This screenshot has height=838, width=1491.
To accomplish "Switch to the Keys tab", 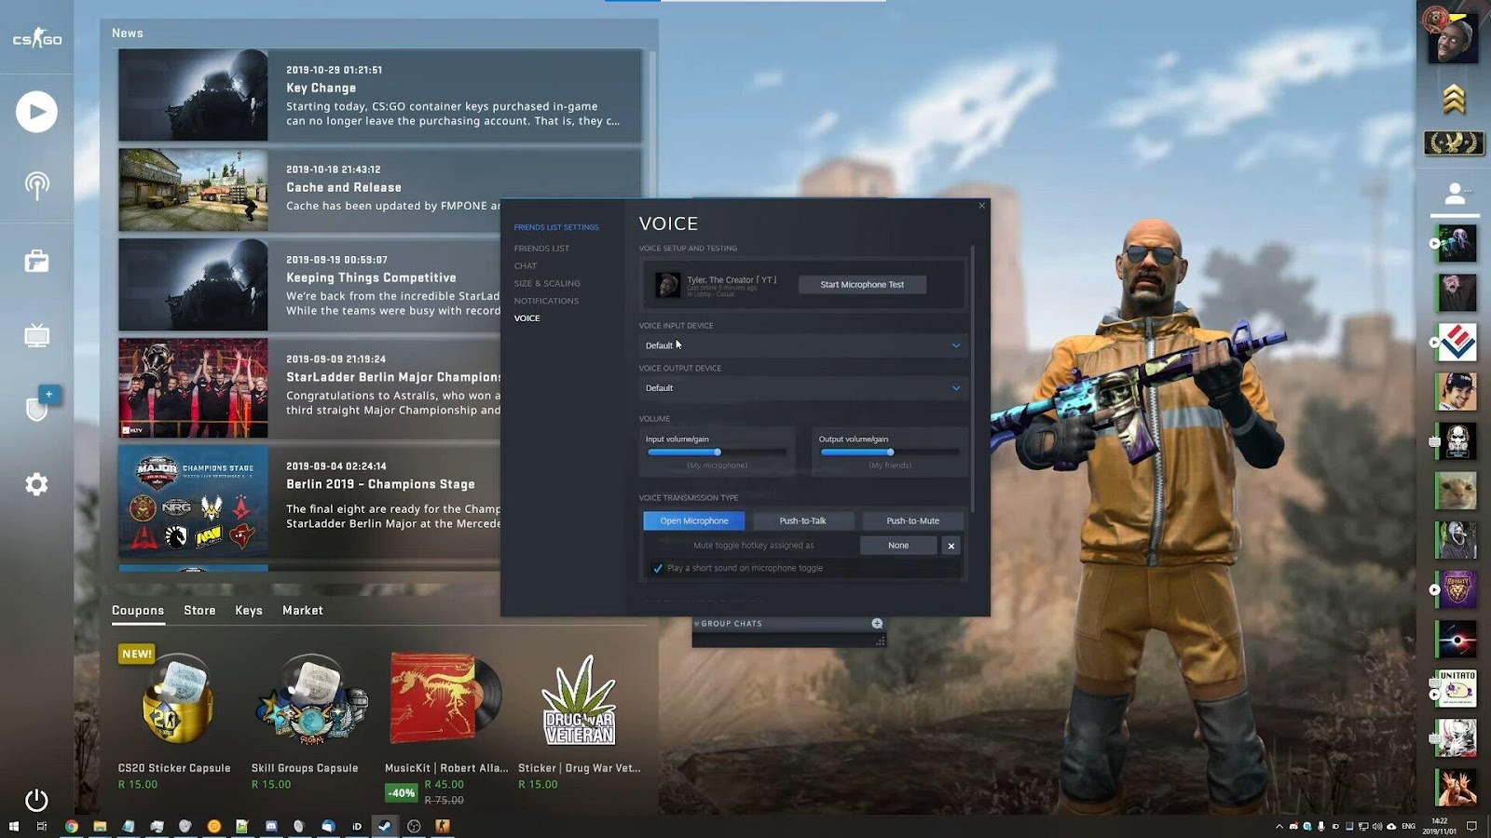I will click(249, 611).
